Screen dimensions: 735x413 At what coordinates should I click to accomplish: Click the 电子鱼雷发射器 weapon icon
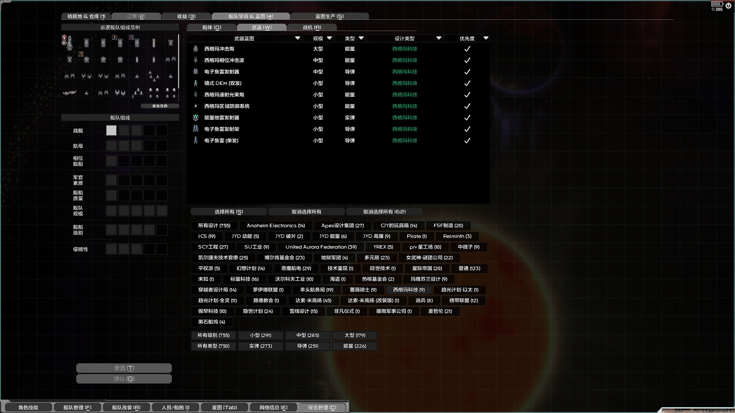[196, 72]
